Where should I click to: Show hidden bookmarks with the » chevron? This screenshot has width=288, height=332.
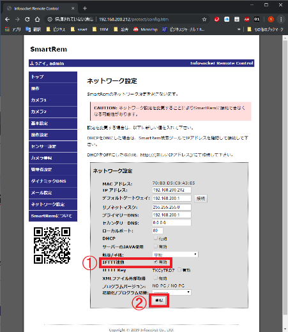click(x=239, y=29)
